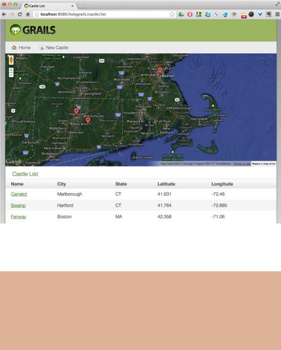This screenshot has height=350, width=281.
Task: Open a new browser tab
Action: (x=82, y=6)
